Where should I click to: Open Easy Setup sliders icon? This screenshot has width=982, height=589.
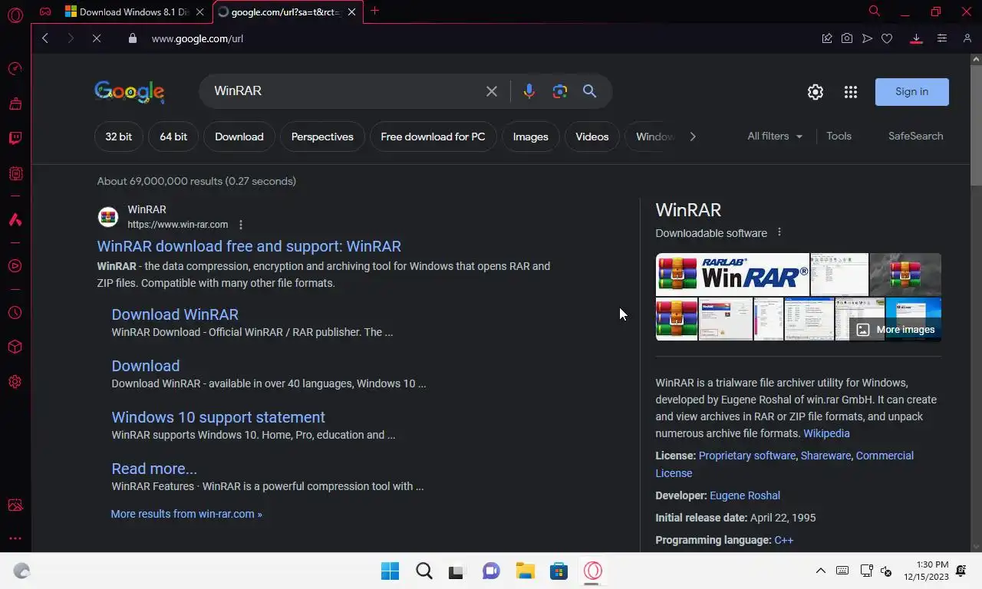[x=942, y=38]
